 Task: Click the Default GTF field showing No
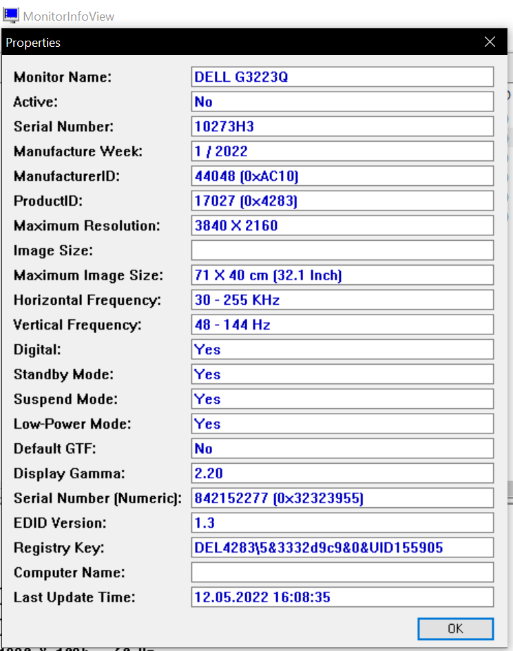coord(342,449)
